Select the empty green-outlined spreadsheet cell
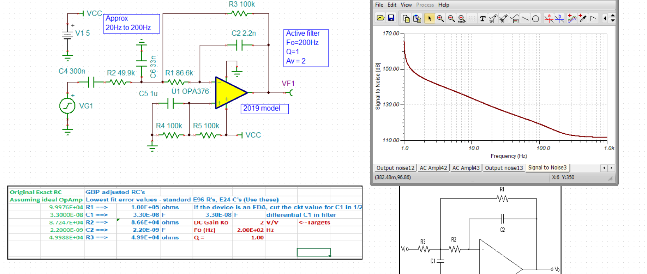 click(314, 252)
